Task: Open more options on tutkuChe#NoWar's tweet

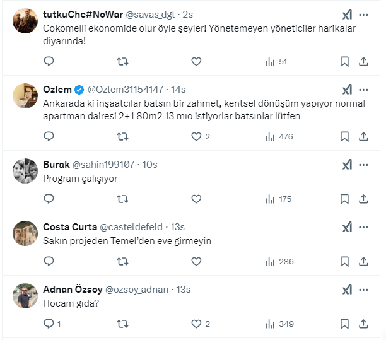Action: tap(364, 15)
